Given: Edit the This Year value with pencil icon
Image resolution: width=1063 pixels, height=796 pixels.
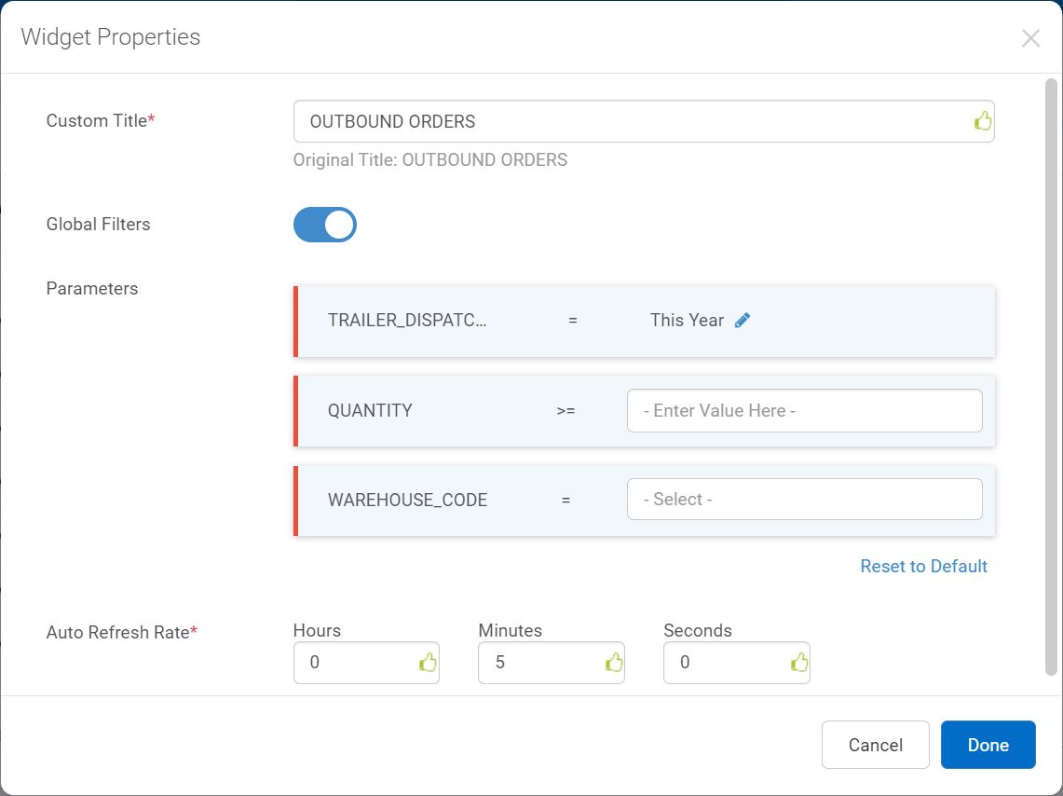Looking at the screenshot, I should pyautogui.click(x=743, y=320).
